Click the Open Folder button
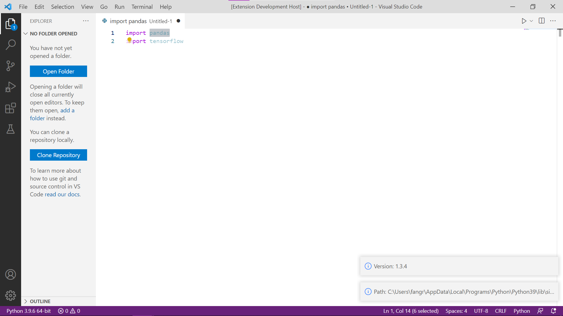 (58, 71)
